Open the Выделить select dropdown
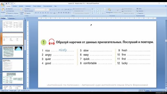This screenshot has width=167, height=94. pyautogui.click(x=140, y=13)
